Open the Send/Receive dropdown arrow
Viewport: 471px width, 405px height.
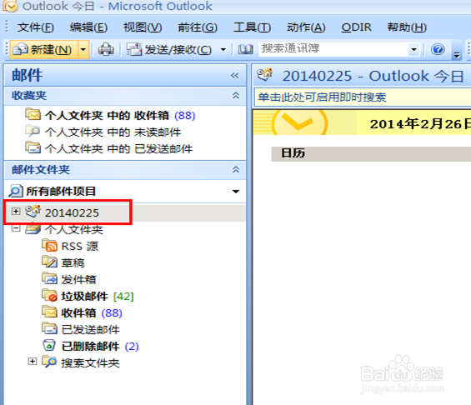click(223, 49)
